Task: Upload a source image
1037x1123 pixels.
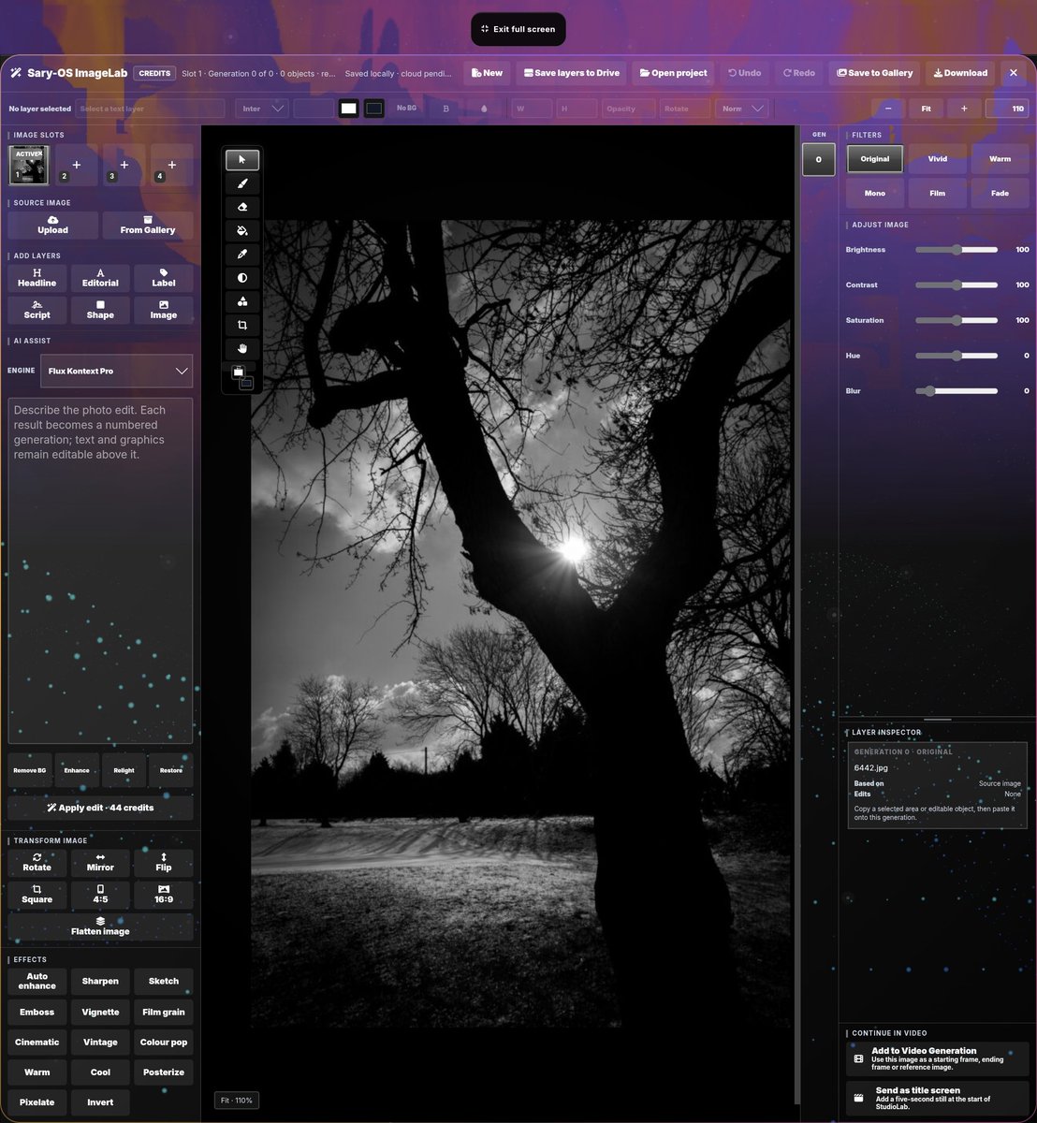Action: click(x=53, y=226)
